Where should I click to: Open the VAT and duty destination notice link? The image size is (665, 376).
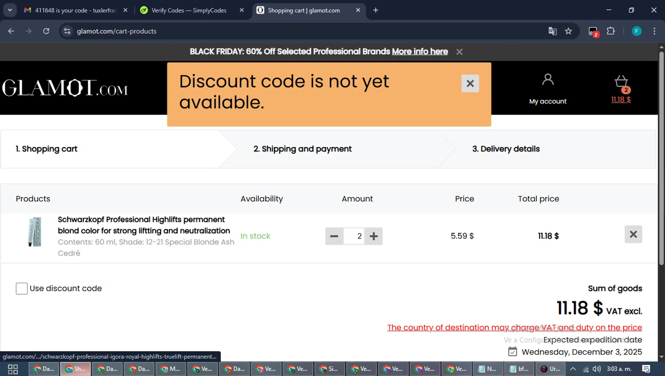pyautogui.click(x=514, y=328)
